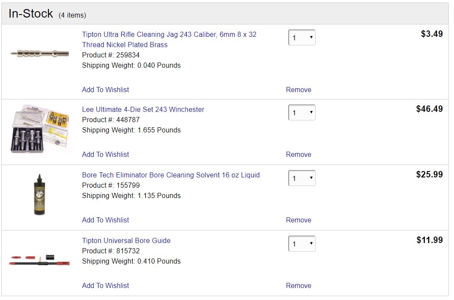Click Shipping Weight 1.655 Pounds text

(x=131, y=130)
